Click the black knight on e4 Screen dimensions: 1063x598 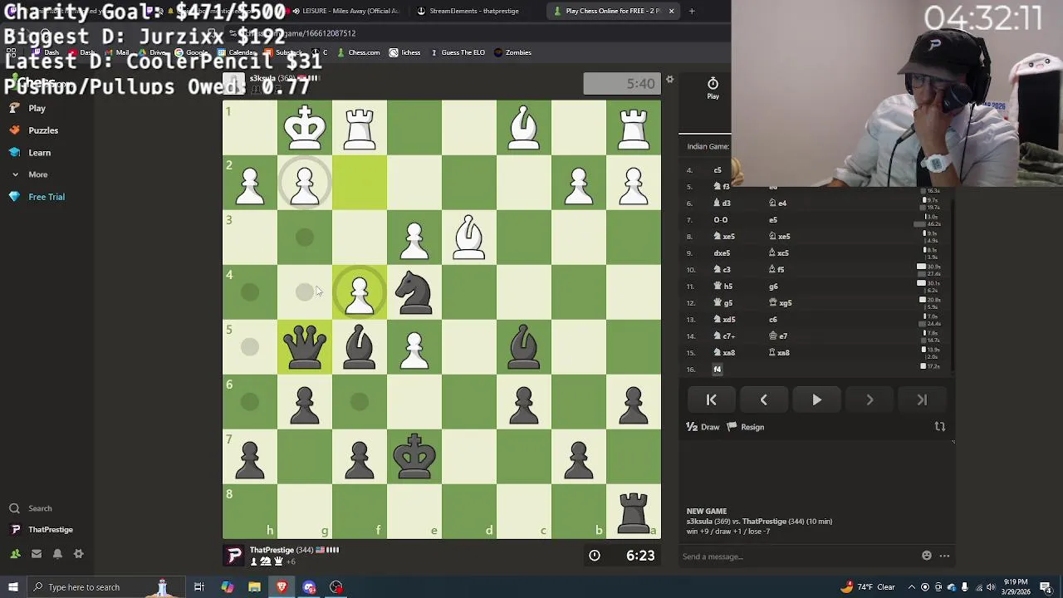(x=414, y=292)
